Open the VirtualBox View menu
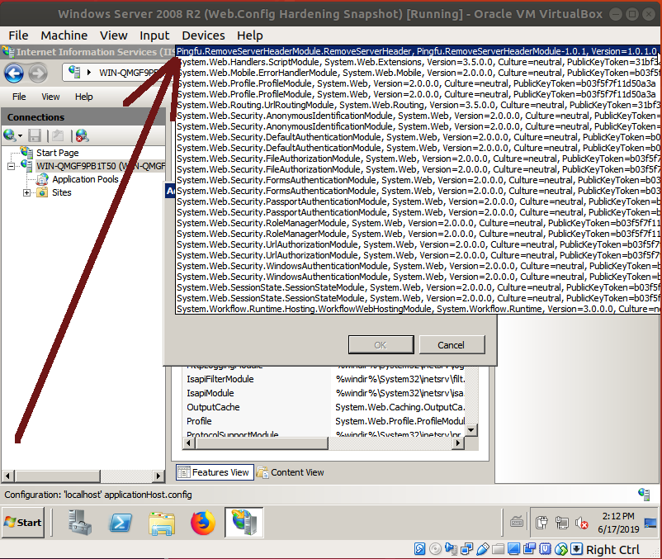 pyautogui.click(x=114, y=36)
